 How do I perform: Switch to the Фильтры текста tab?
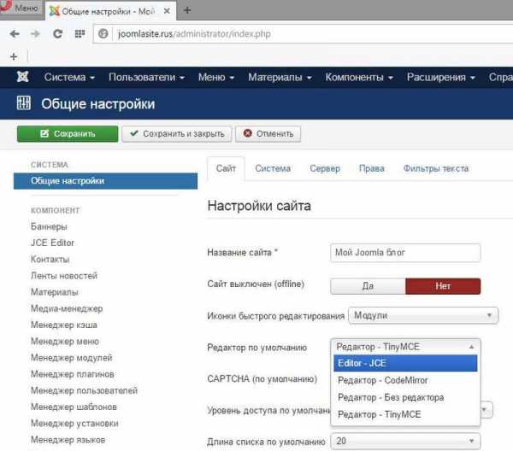point(436,168)
